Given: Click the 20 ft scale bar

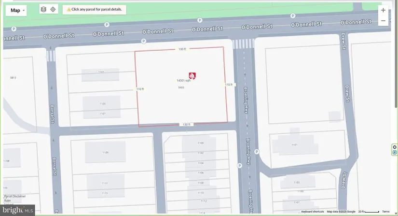Looking at the screenshot, I should (369, 212).
